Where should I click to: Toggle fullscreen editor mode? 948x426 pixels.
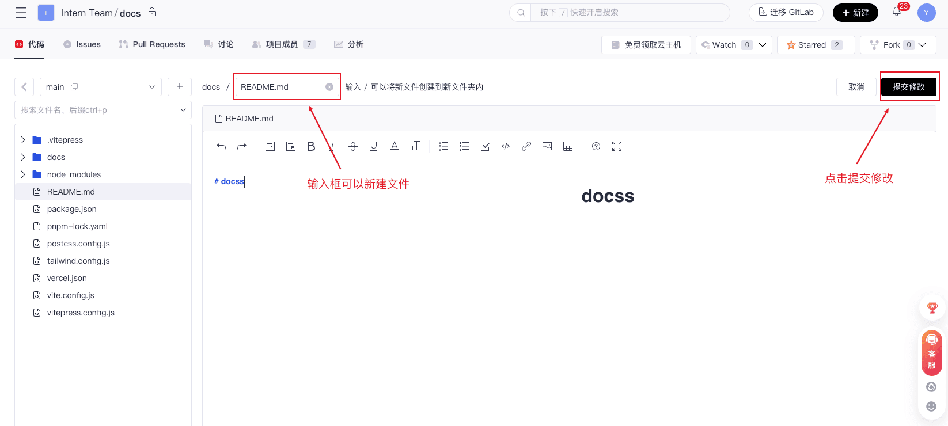coord(617,147)
